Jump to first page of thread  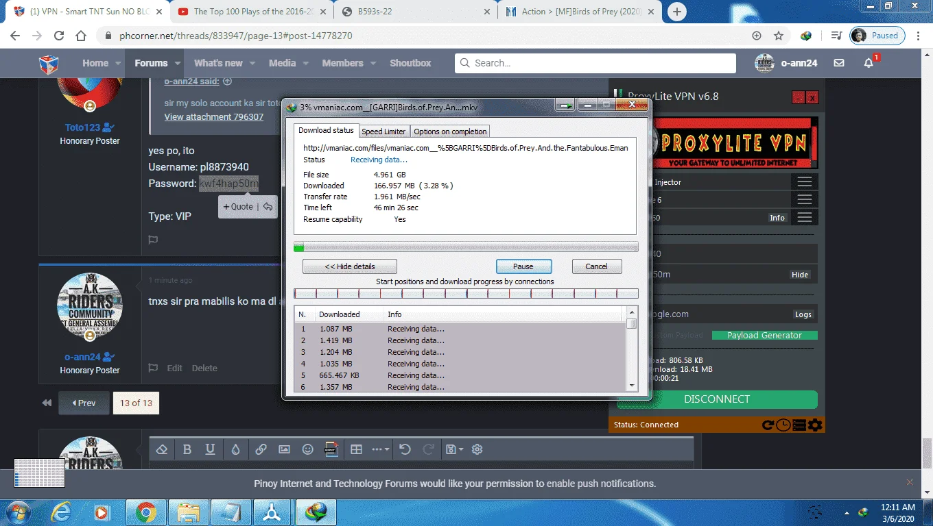point(47,403)
